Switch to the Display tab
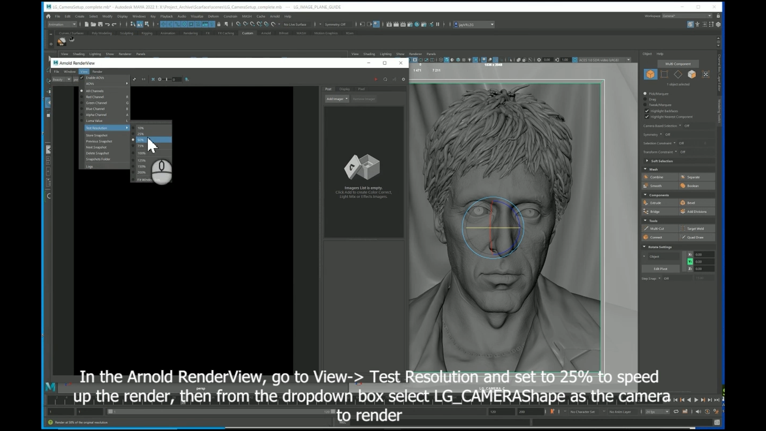The width and height of the screenshot is (766, 431). (x=344, y=89)
